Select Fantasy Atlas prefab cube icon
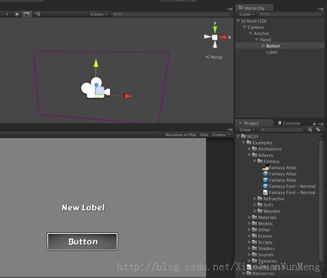The width and height of the screenshot is (327, 278). (x=266, y=180)
